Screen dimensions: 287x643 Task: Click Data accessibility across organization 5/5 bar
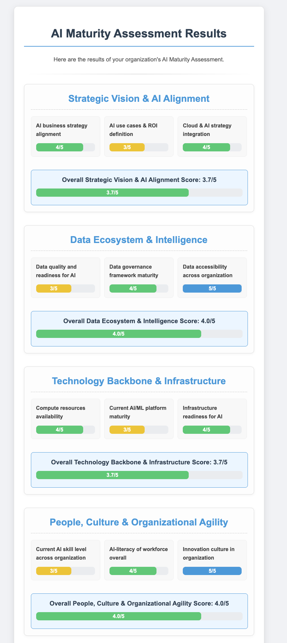point(212,288)
